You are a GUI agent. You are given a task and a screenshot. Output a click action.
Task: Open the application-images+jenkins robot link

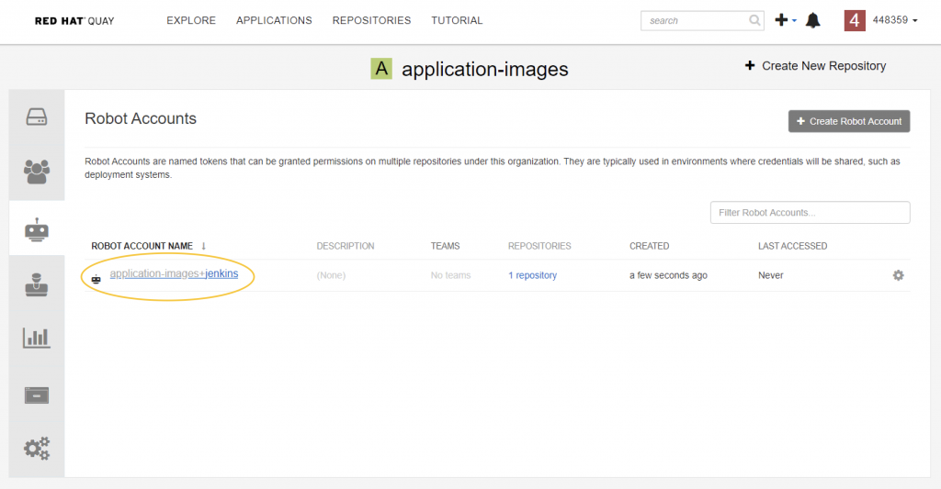pos(174,274)
